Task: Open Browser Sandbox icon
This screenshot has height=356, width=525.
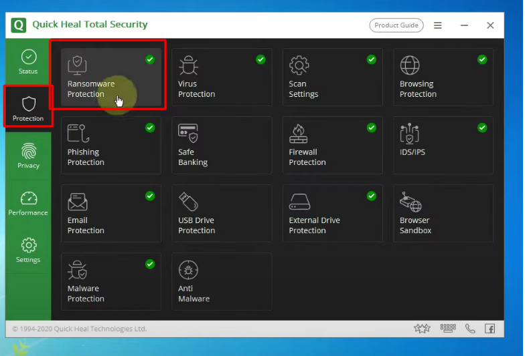Action: tap(410, 202)
